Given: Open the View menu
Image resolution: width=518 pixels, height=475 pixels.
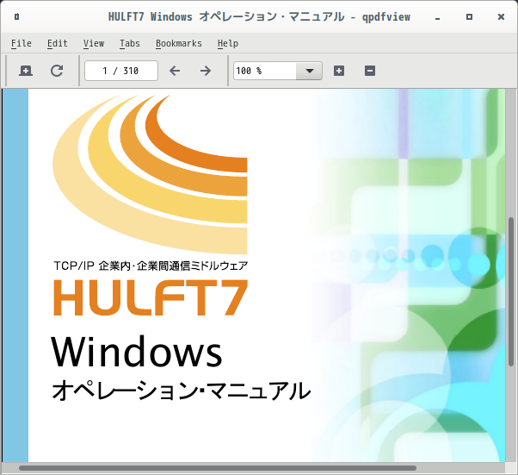Looking at the screenshot, I should coord(94,43).
